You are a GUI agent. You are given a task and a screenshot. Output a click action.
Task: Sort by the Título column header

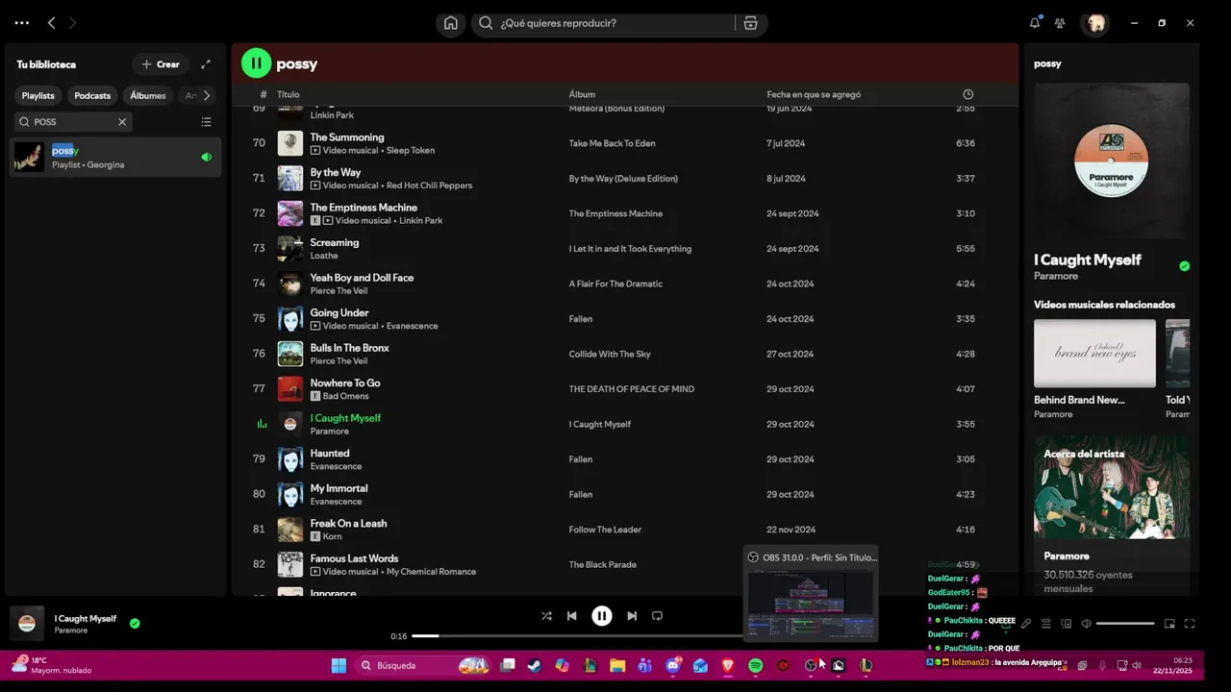point(289,94)
